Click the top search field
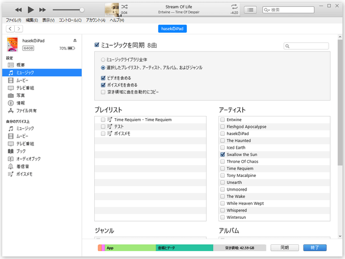The image size is (345, 259). (x=288, y=10)
